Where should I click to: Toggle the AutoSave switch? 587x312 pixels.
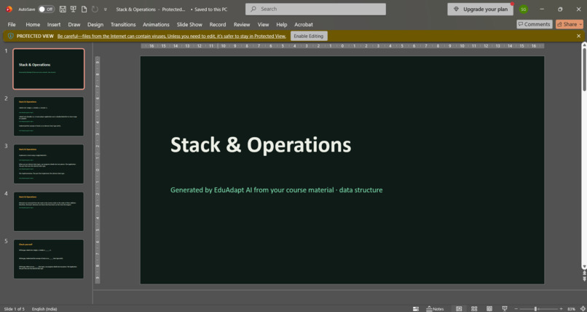(47, 9)
